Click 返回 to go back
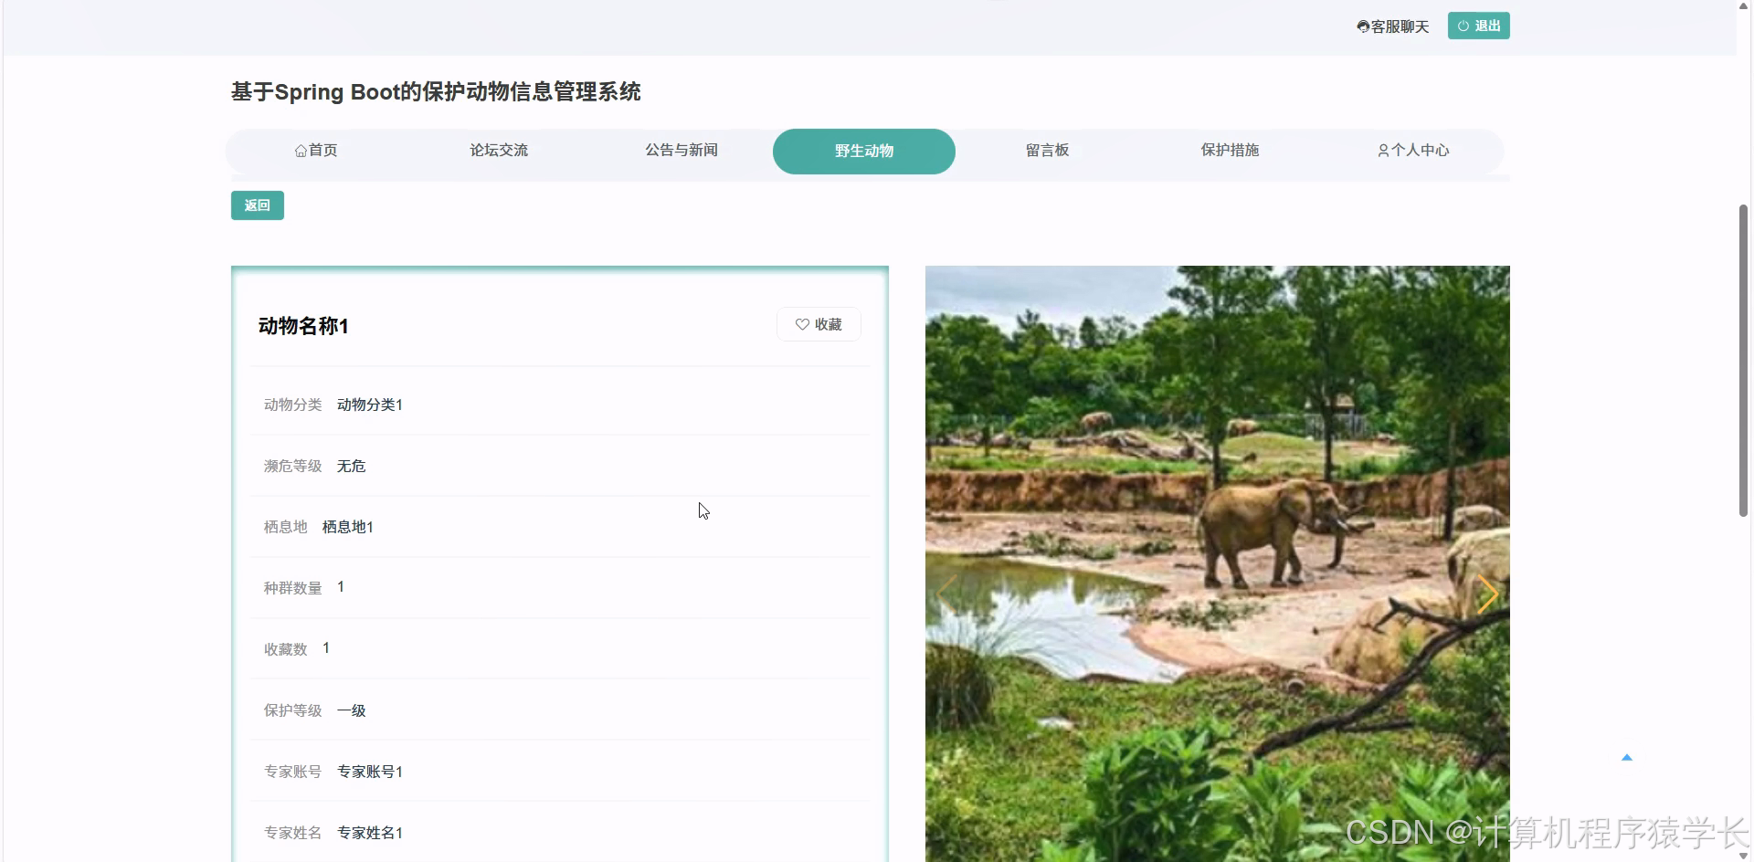Screen dimensions: 1754x862 (x=257, y=205)
